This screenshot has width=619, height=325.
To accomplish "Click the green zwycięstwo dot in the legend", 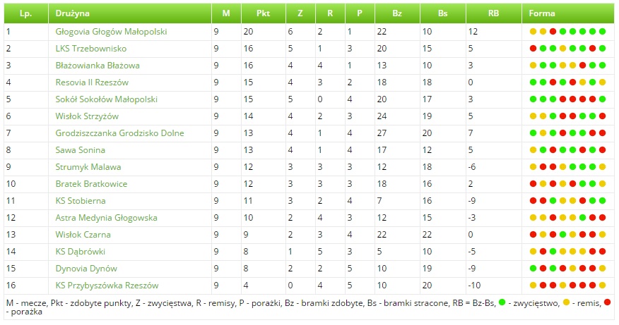I will click(x=502, y=302).
